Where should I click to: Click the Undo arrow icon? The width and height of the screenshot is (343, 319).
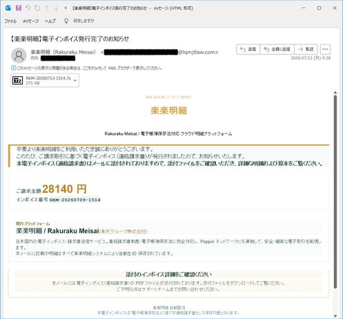(x=28, y=8)
